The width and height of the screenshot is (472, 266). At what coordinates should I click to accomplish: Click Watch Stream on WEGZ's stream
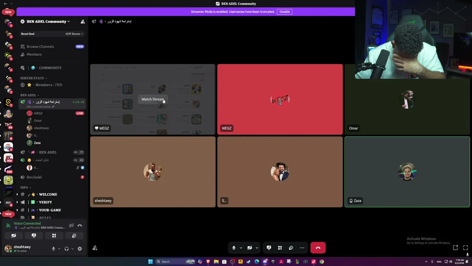point(153,99)
